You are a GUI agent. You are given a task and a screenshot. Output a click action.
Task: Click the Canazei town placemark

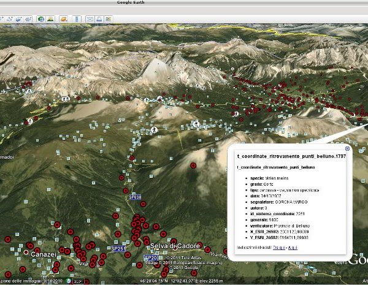coord(26,252)
